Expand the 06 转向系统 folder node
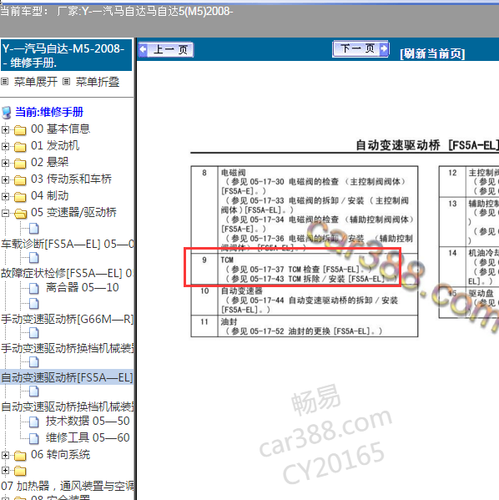This screenshot has width=499, height=500. tap(5, 455)
